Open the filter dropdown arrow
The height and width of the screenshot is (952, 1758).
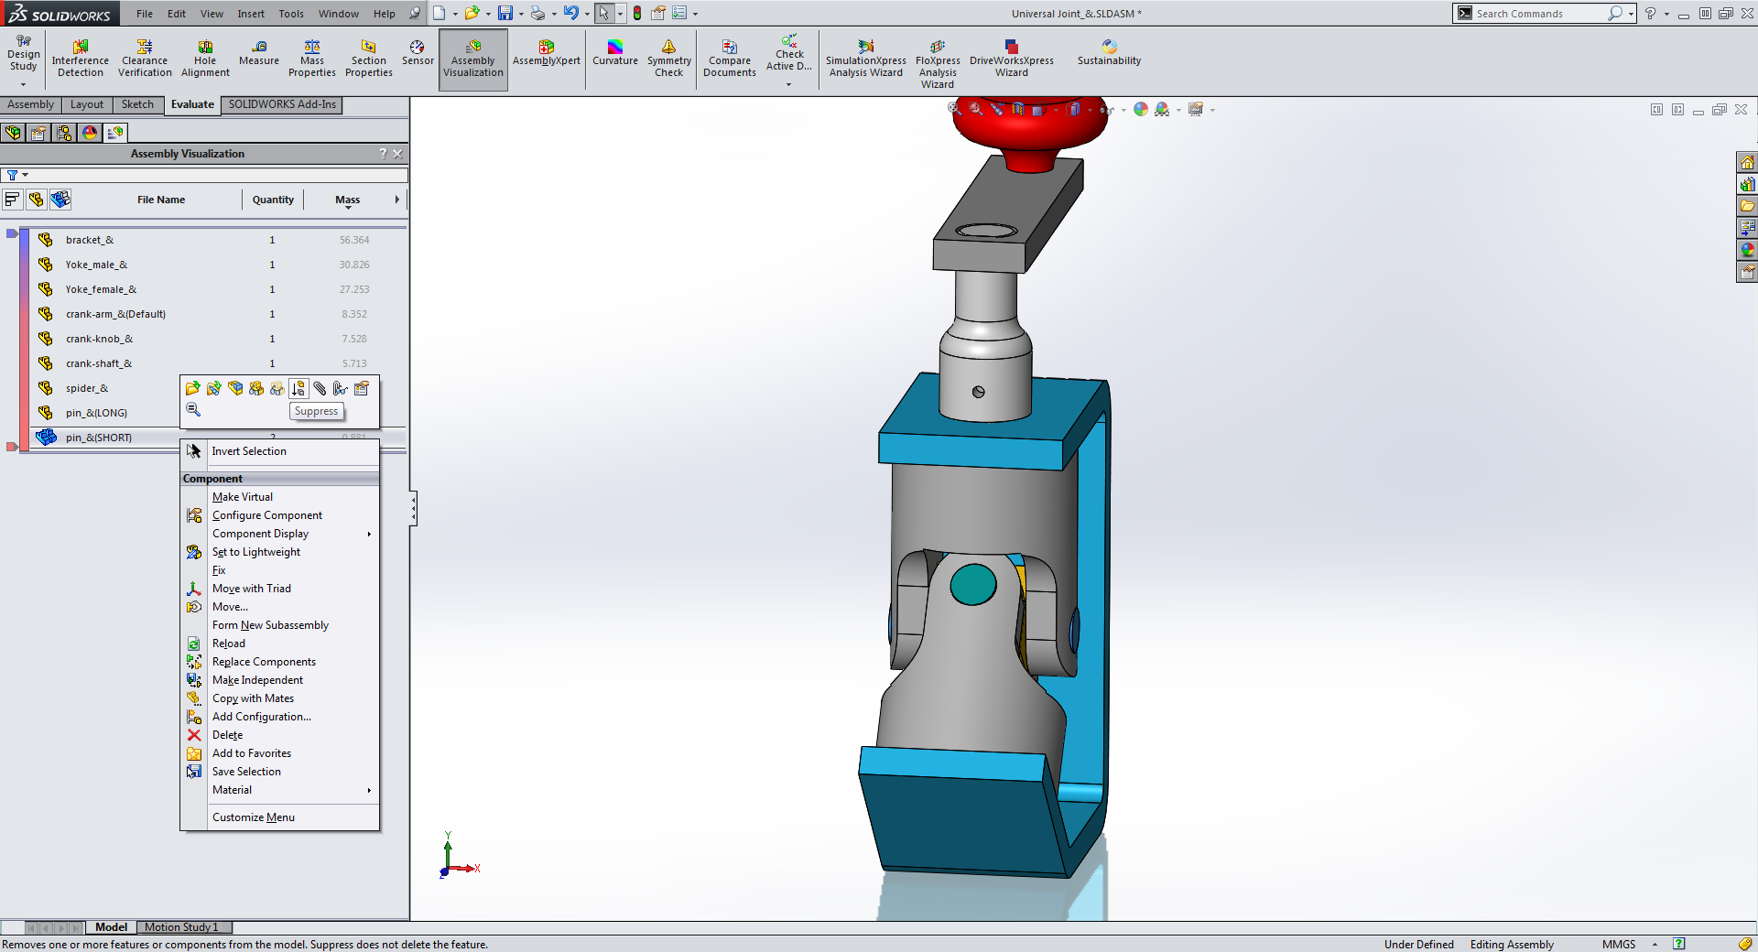point(26,175)
